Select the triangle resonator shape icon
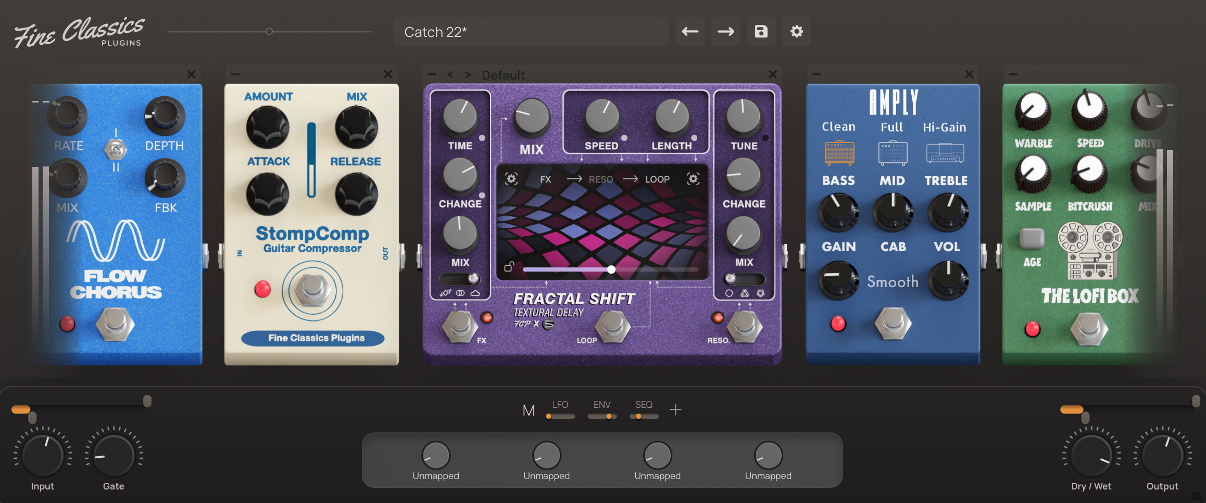Screen dimensions: 1206x503 point(745,293)
